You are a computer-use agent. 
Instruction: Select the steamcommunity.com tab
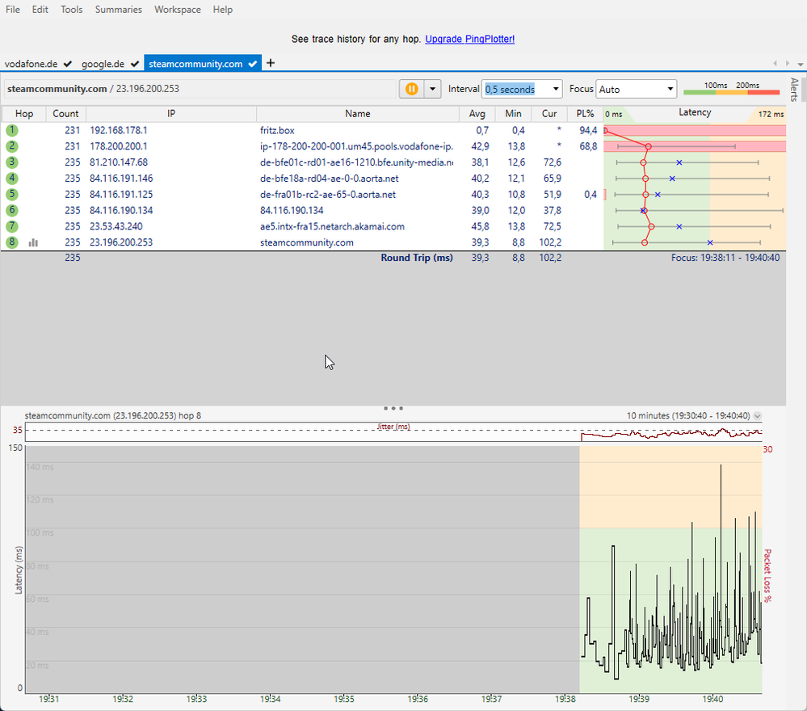click(203, 63)
